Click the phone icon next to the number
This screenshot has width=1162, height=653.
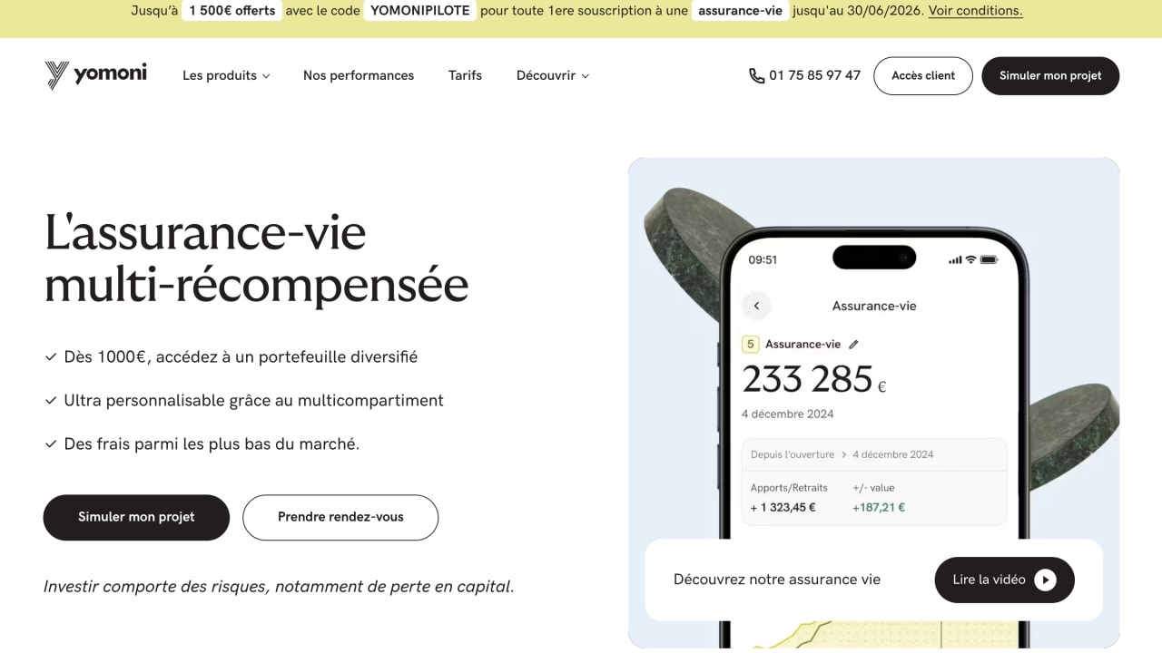pyautogui.click(x=756, y=75)
